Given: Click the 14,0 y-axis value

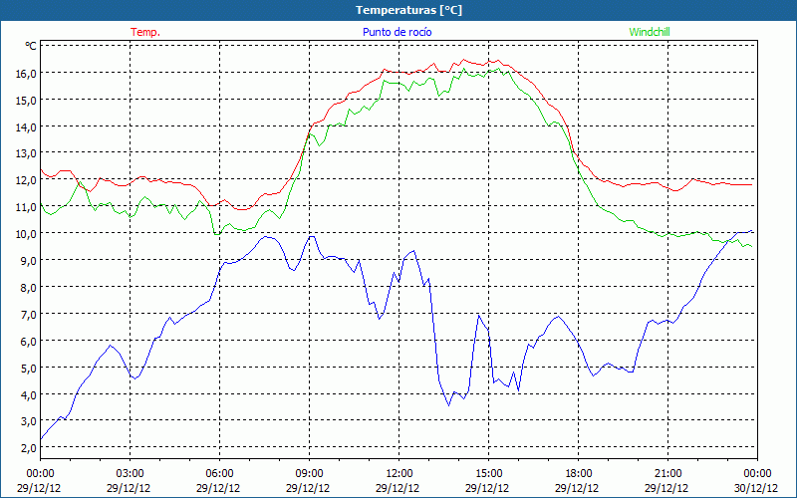Looking at the screenshot, I should pyautogui.click(x=26, y=127).
